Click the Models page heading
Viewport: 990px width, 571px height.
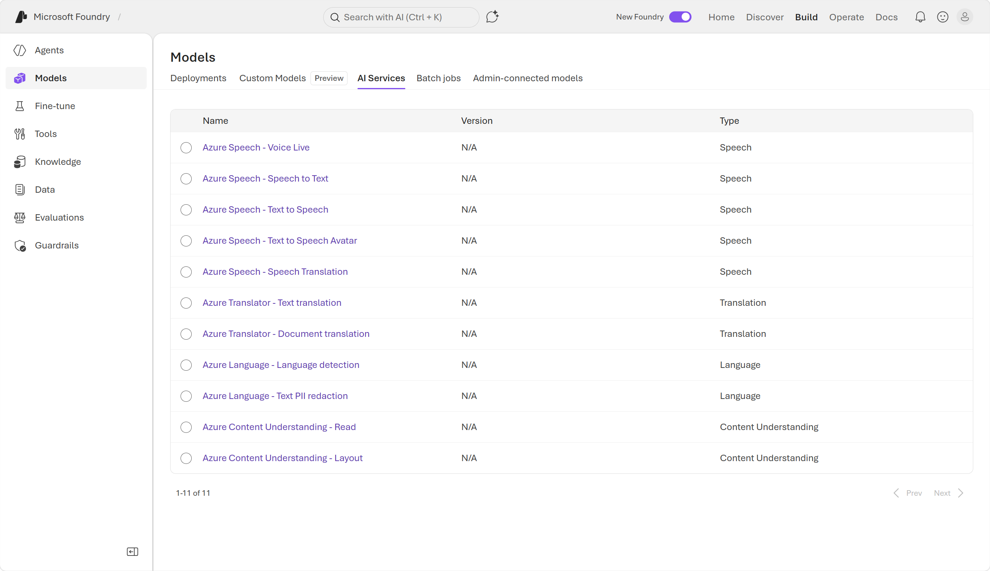[193, 57]
